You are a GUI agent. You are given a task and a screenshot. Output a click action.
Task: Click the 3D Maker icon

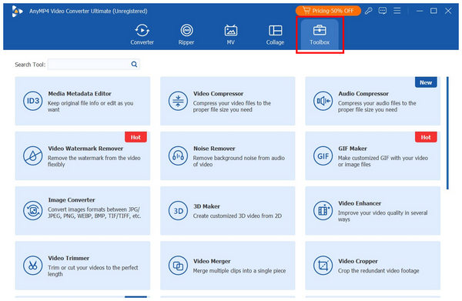(x=178, y=211)
